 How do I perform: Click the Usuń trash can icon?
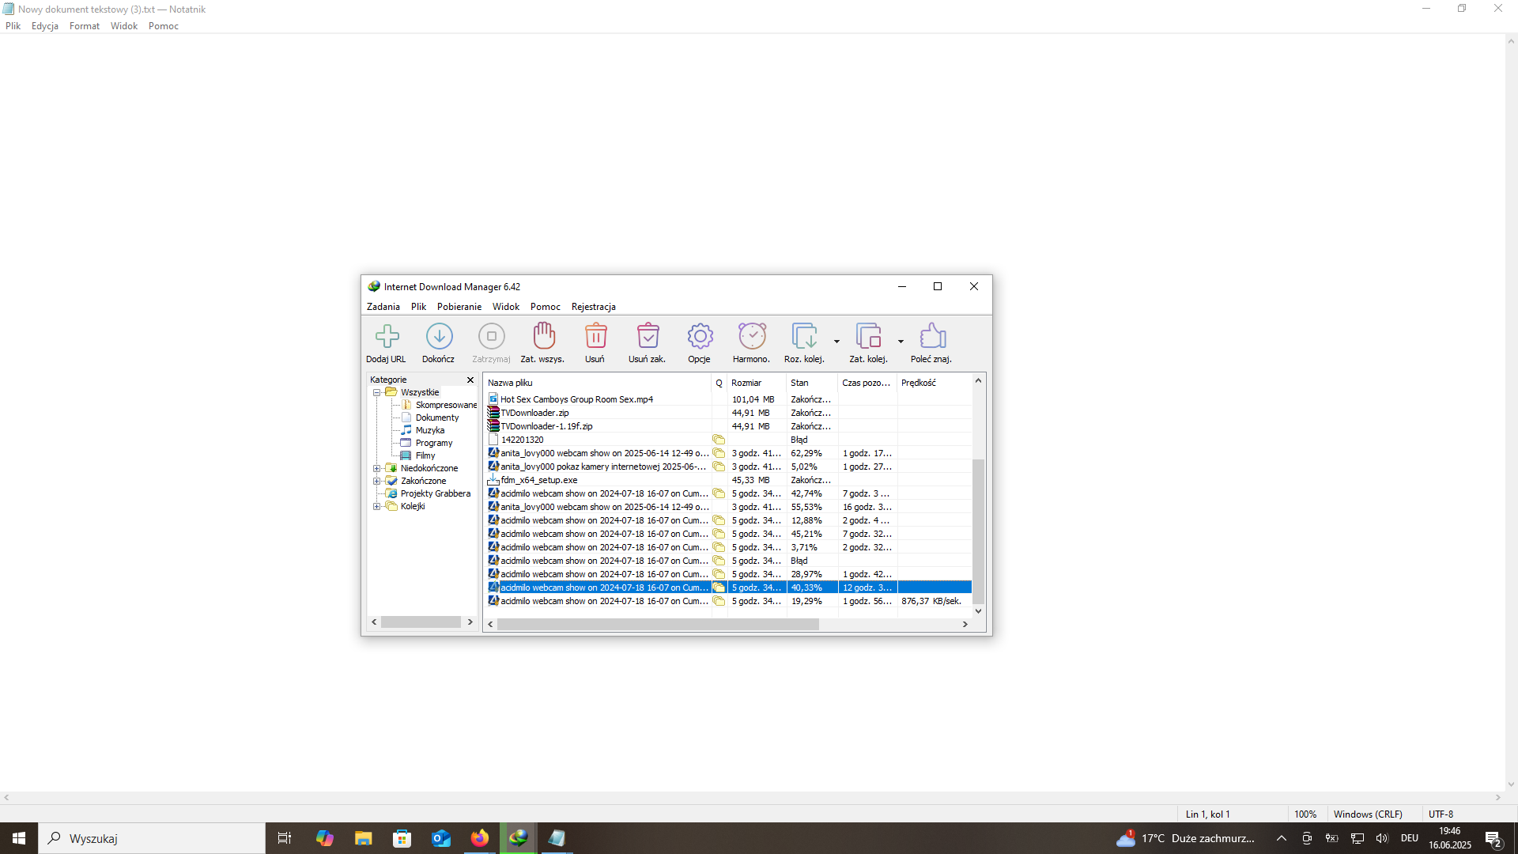tap(595, 337)
